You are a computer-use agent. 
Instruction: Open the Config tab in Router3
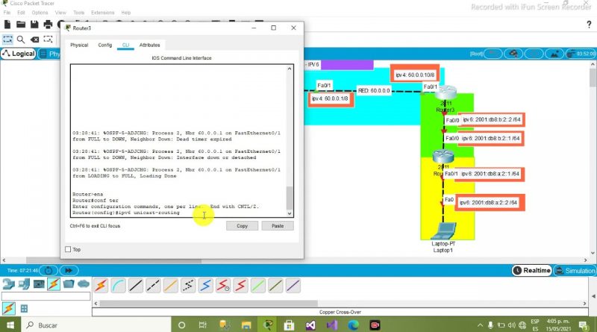click(105, 45)
